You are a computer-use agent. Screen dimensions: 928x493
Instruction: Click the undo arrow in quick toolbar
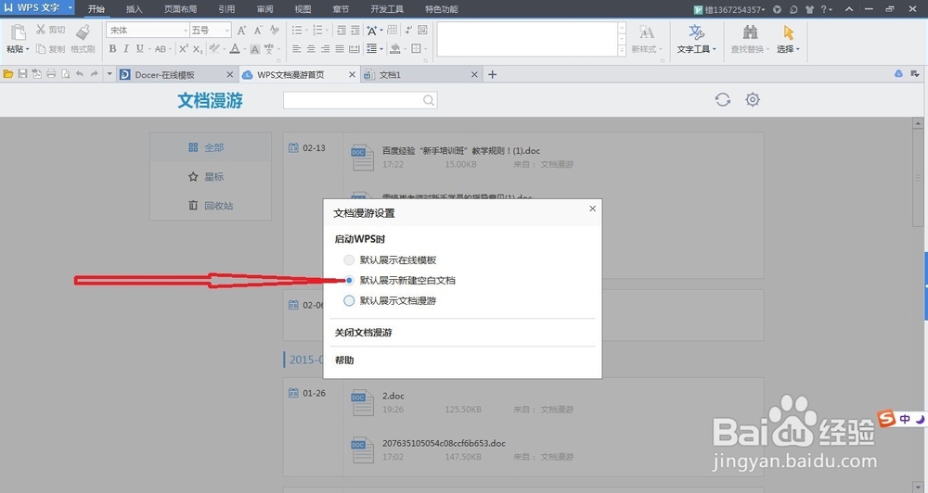tap(79, 74)
